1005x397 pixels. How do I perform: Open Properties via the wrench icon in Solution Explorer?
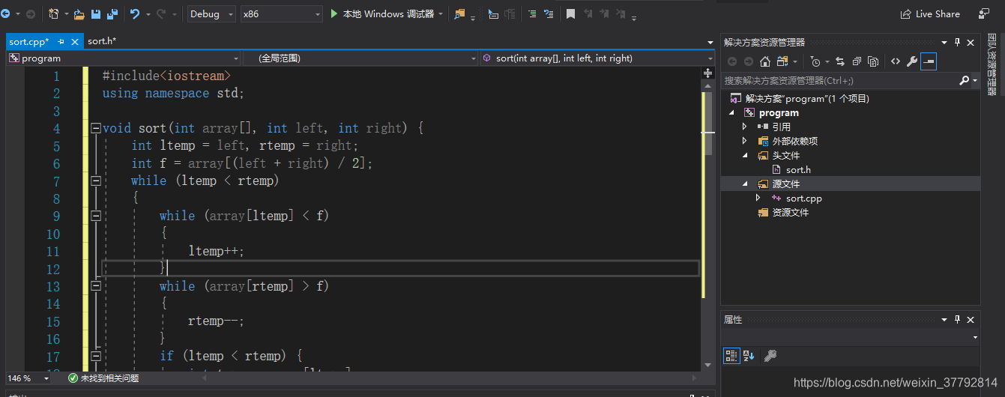point(912,61)
